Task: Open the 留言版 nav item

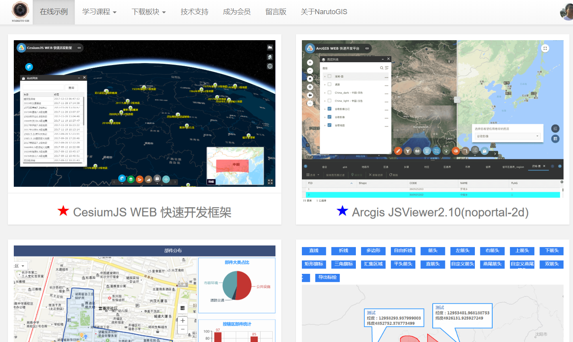Action: (x=276, y=12)
